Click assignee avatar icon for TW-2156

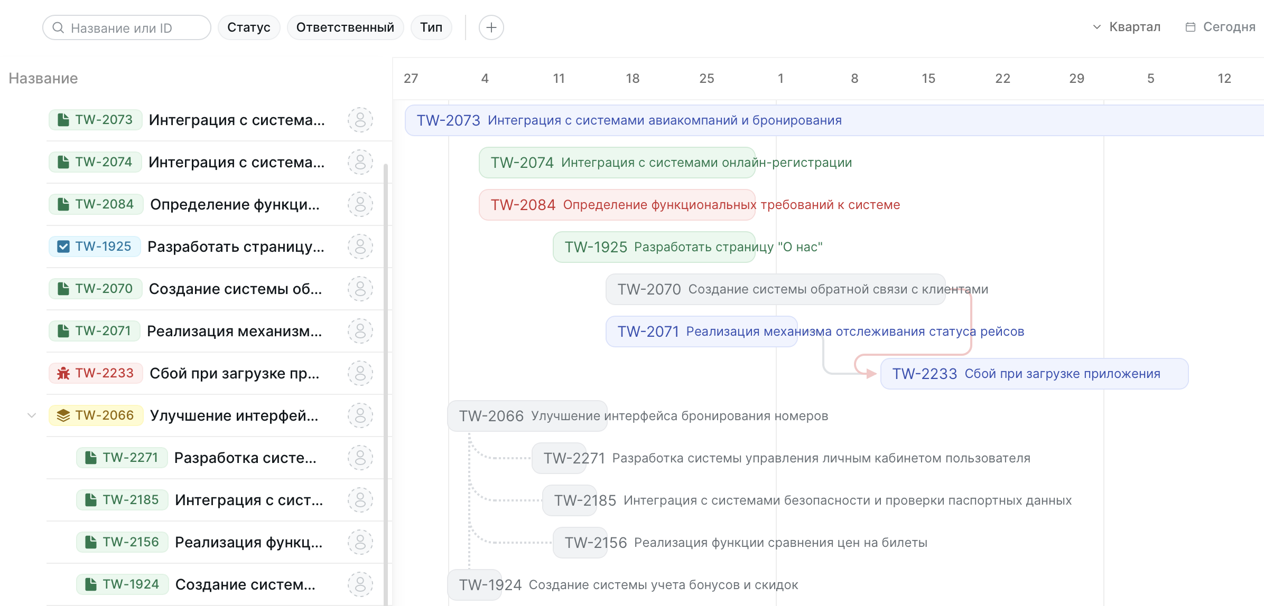pyautogui.click(x=360, y=542)
